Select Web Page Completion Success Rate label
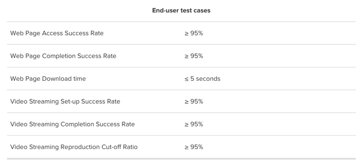The width and height of the screenshot is (356, 164). (63, 56)
